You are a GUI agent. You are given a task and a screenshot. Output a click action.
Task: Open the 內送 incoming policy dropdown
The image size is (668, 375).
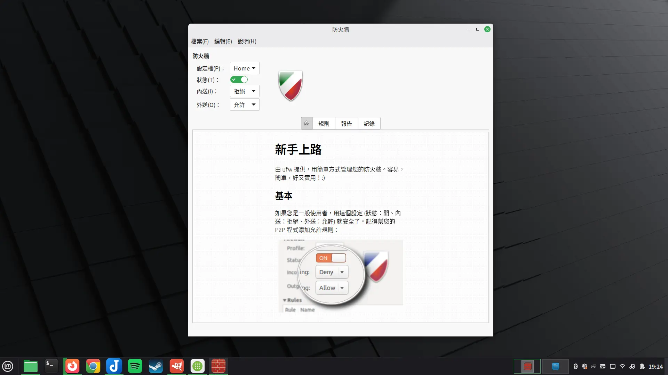[244, 91]
